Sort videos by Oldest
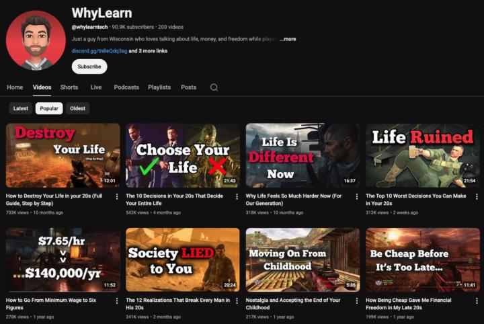The width and height of the screenshot is (484, 324). click(x=77, y=108)
